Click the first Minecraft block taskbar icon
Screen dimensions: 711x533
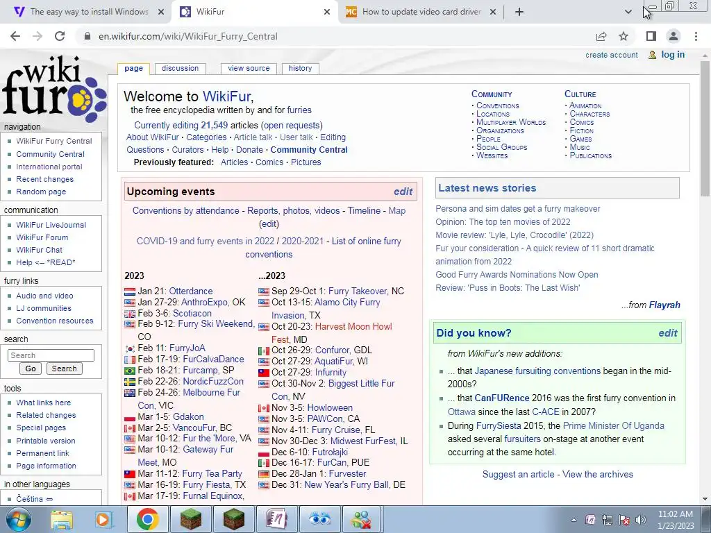tap(191, 519)
